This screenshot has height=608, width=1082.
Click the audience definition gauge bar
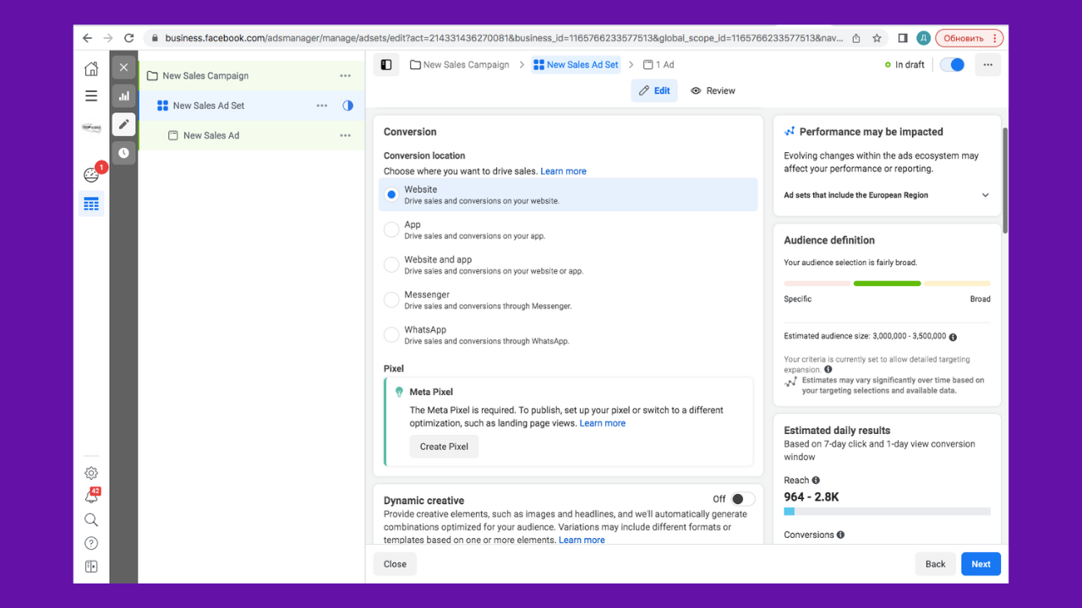point(887,284)
